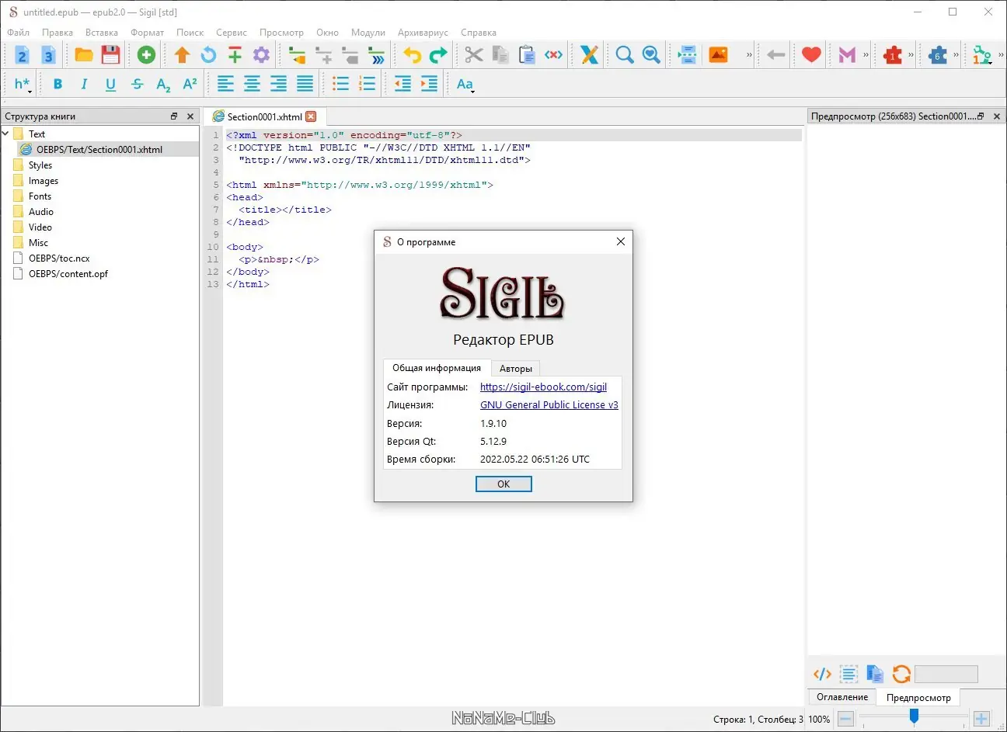Click the Insert image icon
The image size is (1007, 732).
tap(718, 55)
